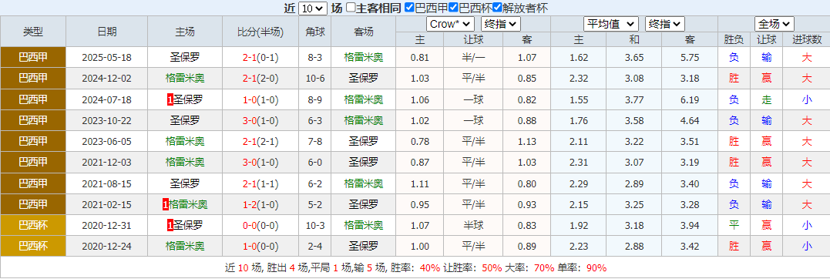Image resolution: width=830 pixels, height=279 pixels.
Task: Open score 2-1(0-1) of 2025-05-18 match
Action: tap(260, 57)
